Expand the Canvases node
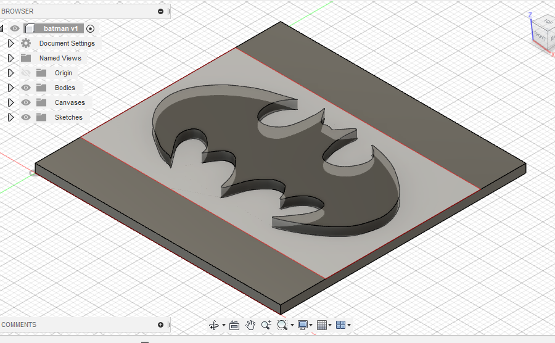Screen dimensions: 555x343 [10, 102]
